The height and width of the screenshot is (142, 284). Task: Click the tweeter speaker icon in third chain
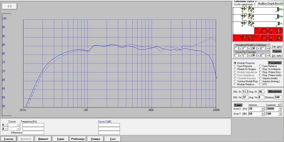pos(279,23)
